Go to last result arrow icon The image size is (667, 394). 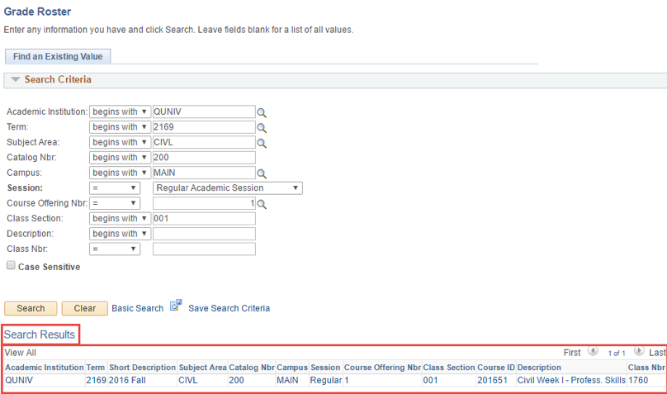point(639,352)
